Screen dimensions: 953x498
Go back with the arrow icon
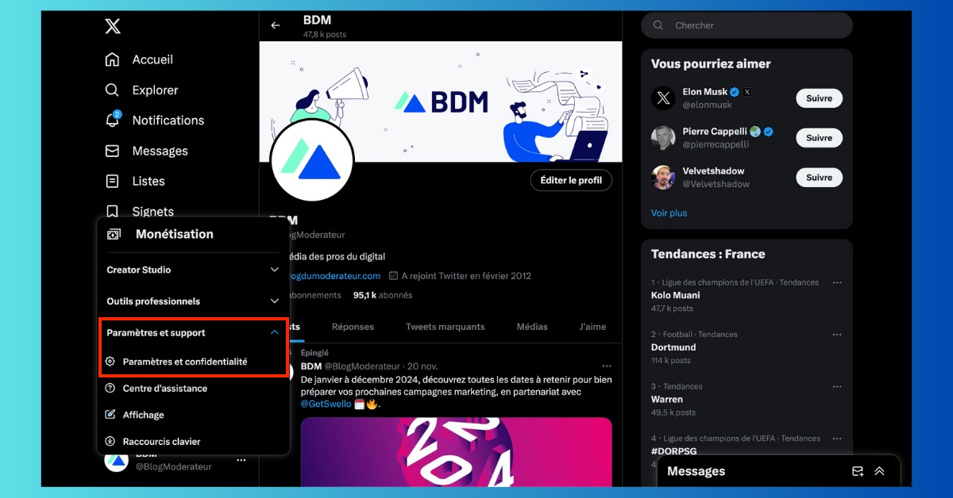[x=276, y=25]
